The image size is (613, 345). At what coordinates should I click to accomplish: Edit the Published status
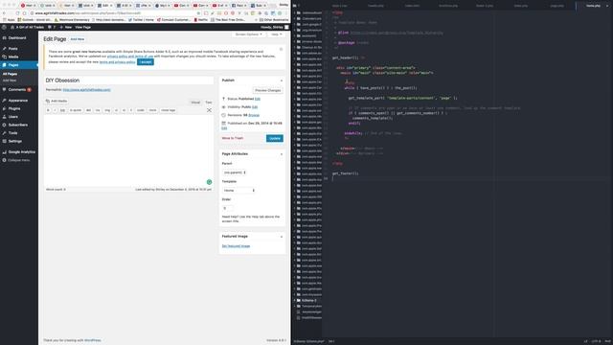tap(258, 99)
